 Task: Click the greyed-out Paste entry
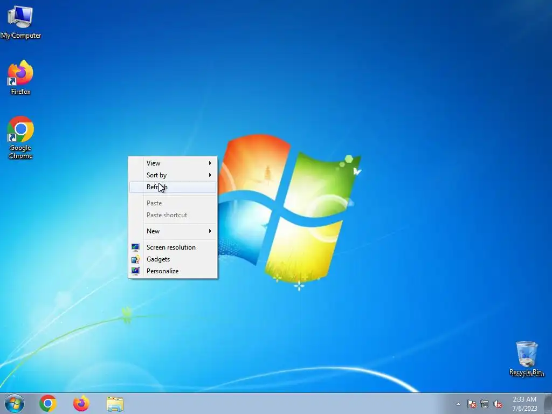(173, 203)
